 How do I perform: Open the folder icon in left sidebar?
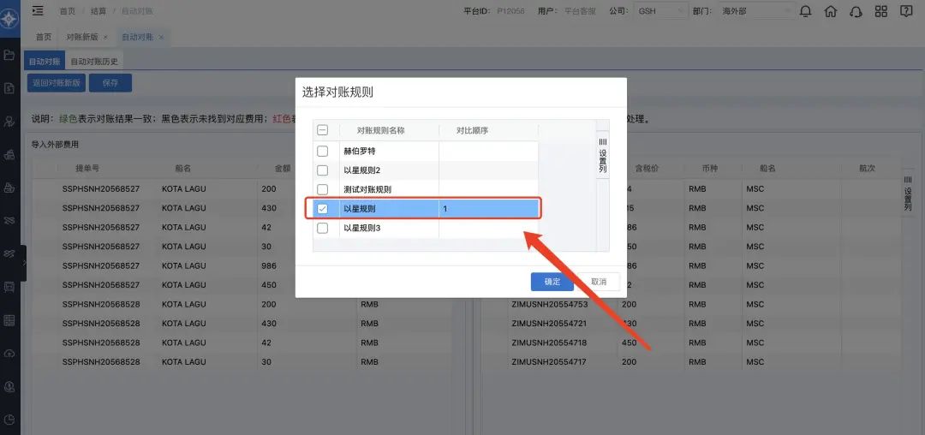[x=9, y=56]
